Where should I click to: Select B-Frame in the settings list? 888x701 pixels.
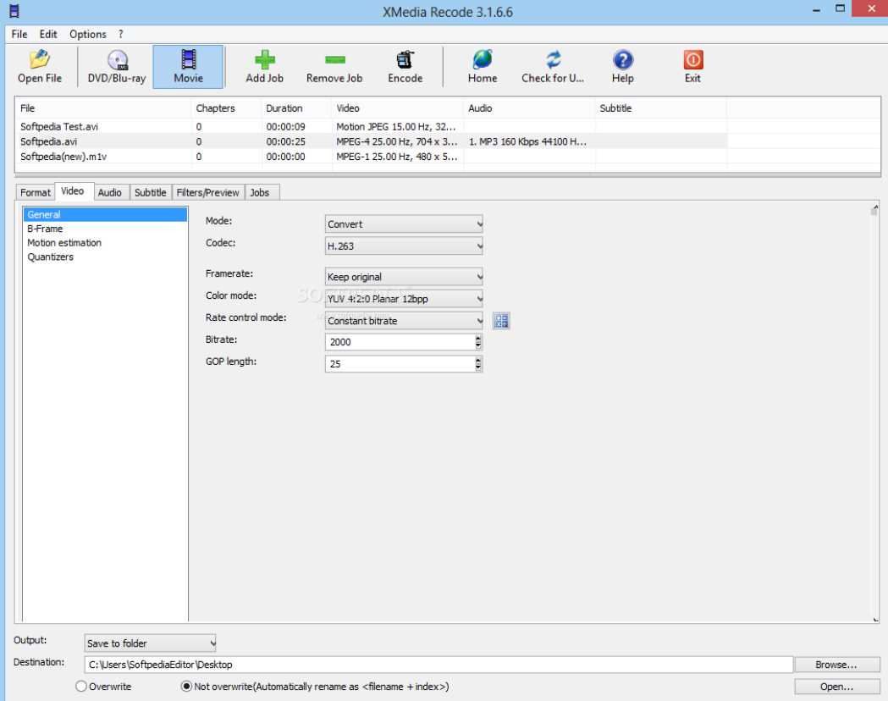[x=105, y=229]
